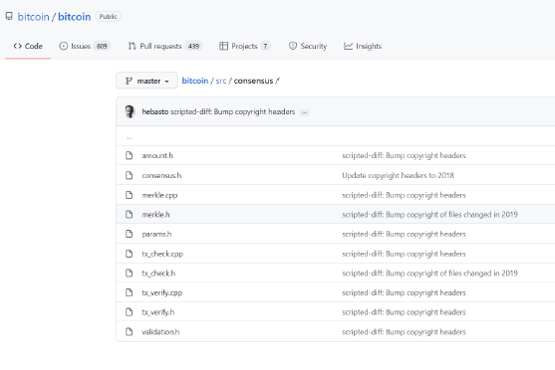Image resolution: width=555 pixels, height=370 pixels.
Task: Open the Projects tab
Action: (245, 46)
